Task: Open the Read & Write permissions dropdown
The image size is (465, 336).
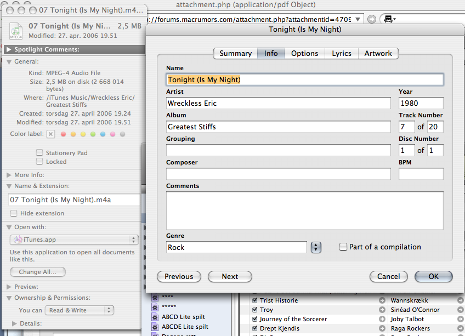Action: (80, 310)
